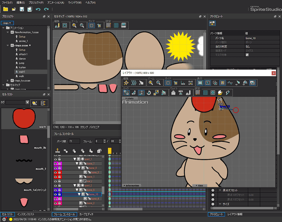Screen dimensions: 282x222
Task: Select the apple cell thumbnail
Action: coord(24,118)
